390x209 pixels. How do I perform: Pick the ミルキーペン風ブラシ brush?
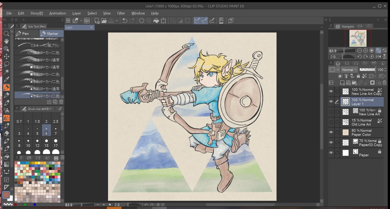coord(37,45)
